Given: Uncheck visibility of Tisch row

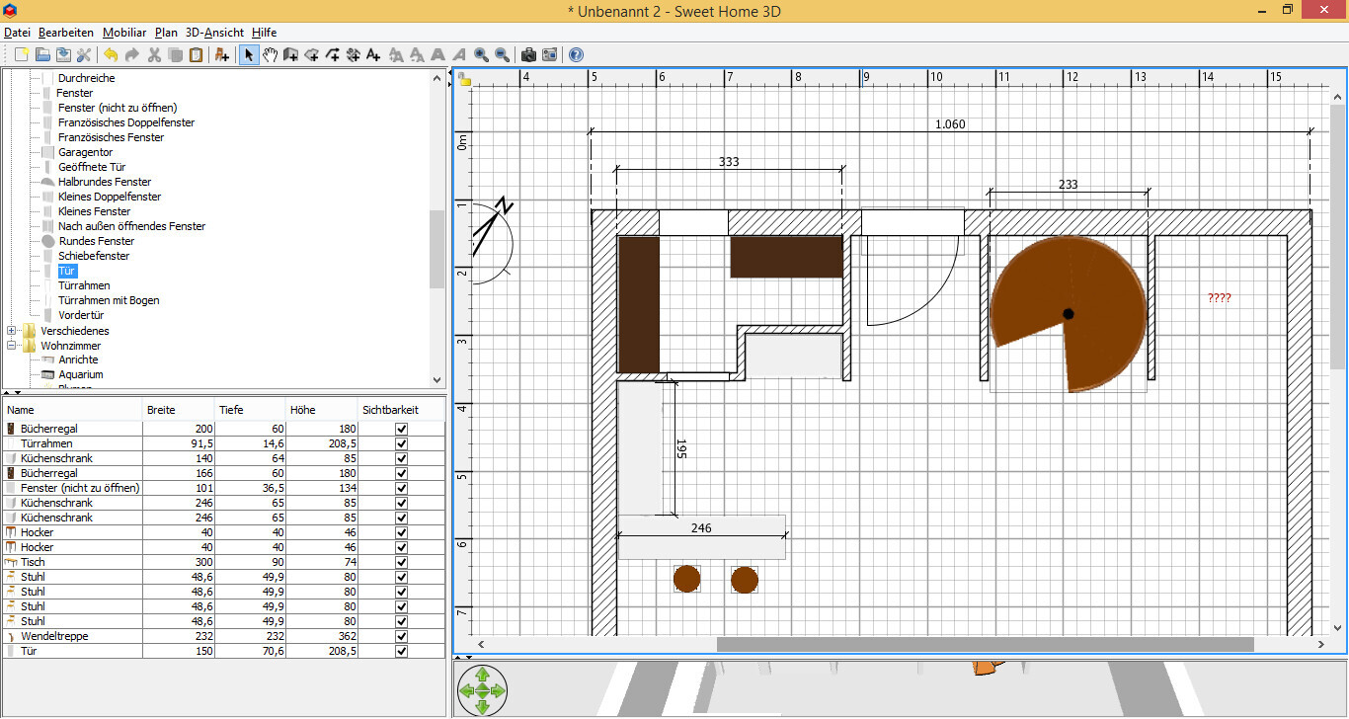Looking at the screenshot, I should [x=401, y=562].
